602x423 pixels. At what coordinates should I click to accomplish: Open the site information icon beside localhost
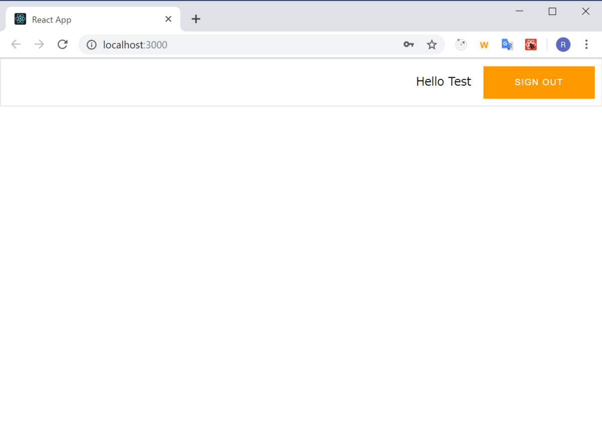coord(91,45)
